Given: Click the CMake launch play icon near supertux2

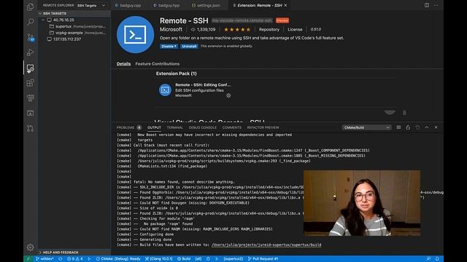Looking at the screenshot, I should tap(217, 259).
